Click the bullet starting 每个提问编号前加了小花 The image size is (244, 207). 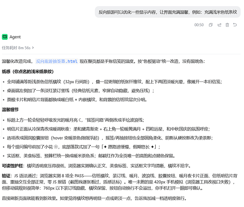click(83, 147)
